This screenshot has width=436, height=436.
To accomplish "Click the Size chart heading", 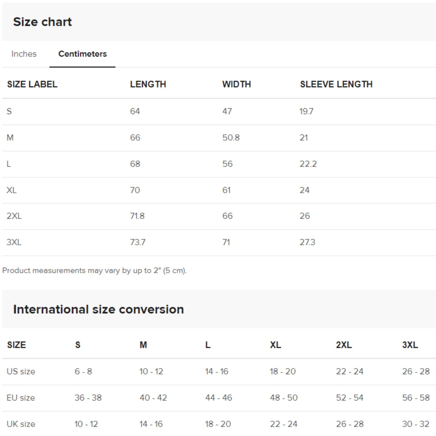I will click(42, 21).
